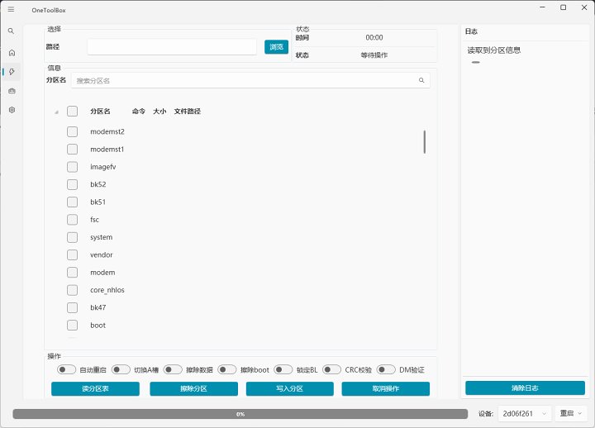
Task: Enable the 自动重启 toggle
Action: (67, 370)
